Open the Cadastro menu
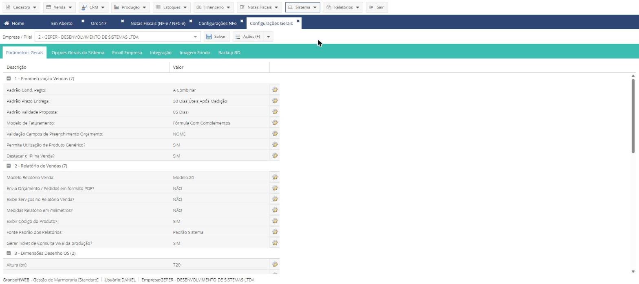 pos(21,7)
